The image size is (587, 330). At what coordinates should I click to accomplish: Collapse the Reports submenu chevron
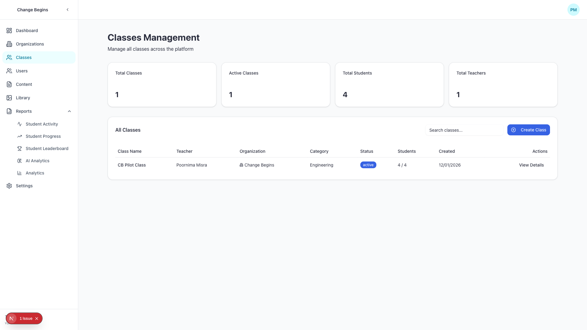[69, 111]
